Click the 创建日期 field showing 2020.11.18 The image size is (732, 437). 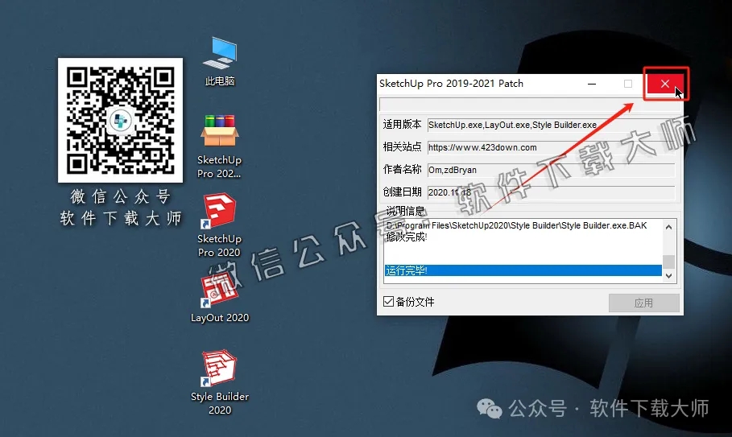pos(551,192)
